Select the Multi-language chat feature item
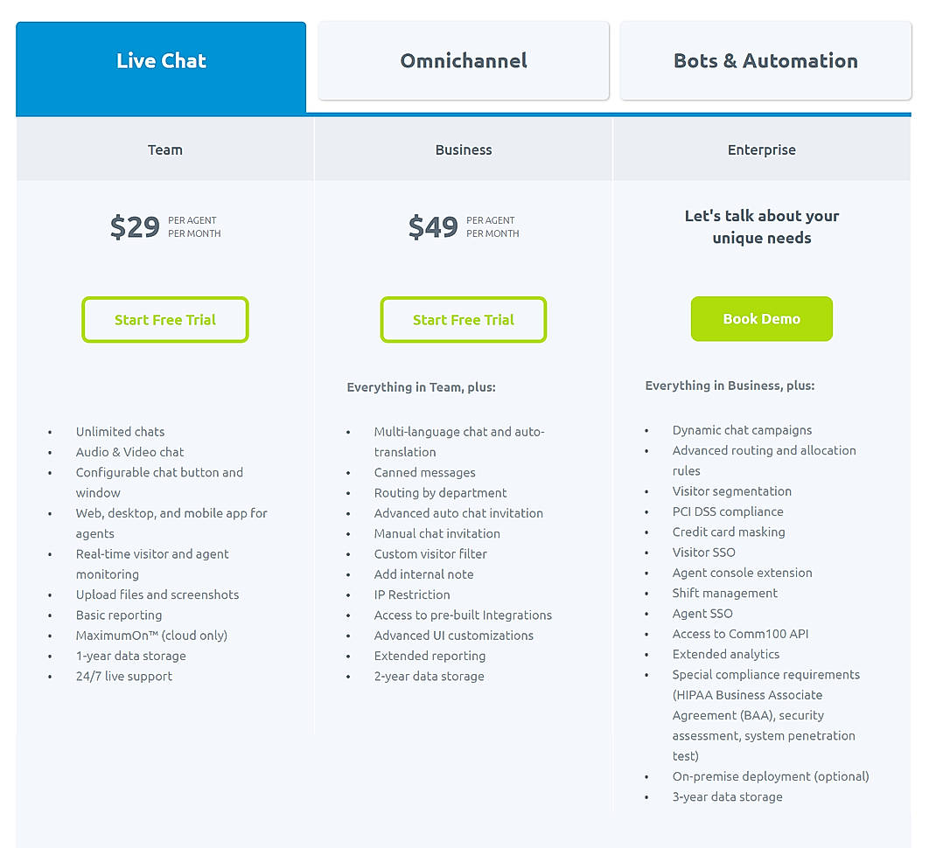936x848 pixels. tap(459, 431)
